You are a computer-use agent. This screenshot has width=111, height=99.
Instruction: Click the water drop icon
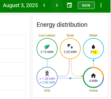point(93,47)
